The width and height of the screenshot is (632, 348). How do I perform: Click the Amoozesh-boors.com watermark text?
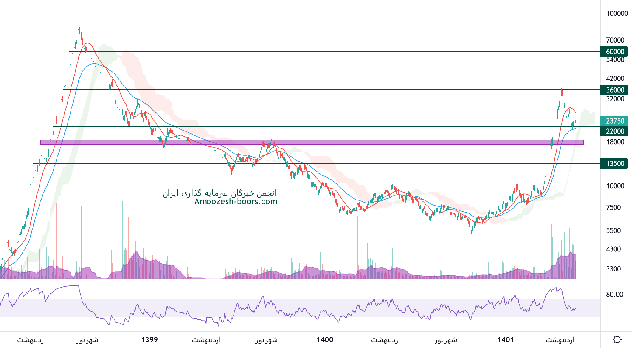tap(236, 201)
